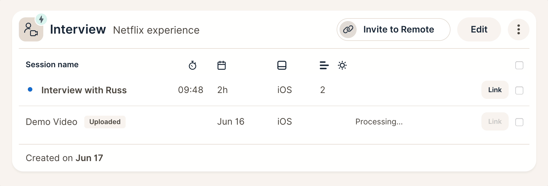This screenshot has height=186, width=548.
Task: Click the Uploaded tag badge
Action: pyautogui.click(x=105, y=122)
